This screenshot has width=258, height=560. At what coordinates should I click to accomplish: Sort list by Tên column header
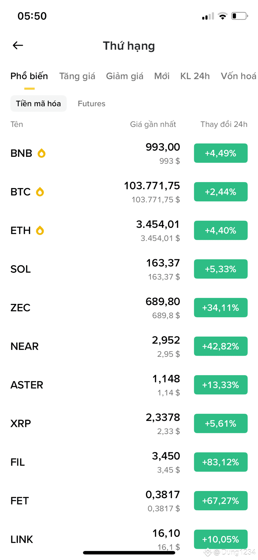pyautogui.click(x=17, y=124)
